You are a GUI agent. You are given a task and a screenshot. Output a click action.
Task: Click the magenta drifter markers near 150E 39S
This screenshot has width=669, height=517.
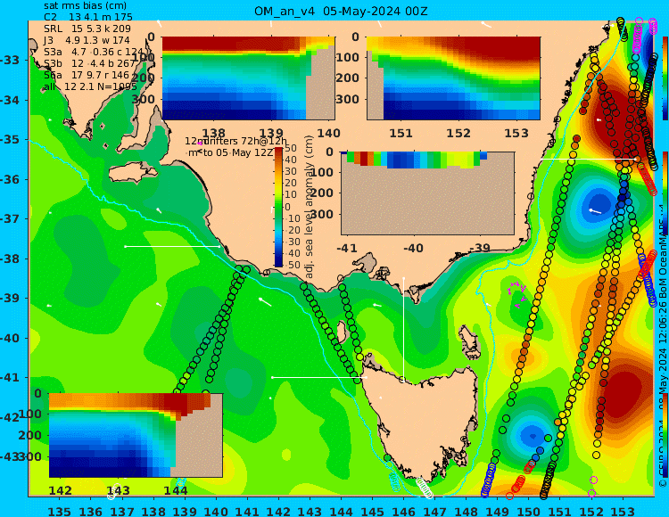point(516,294)
